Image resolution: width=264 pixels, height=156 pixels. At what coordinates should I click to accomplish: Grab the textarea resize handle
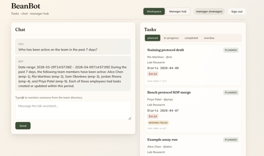tap(129, 118)
